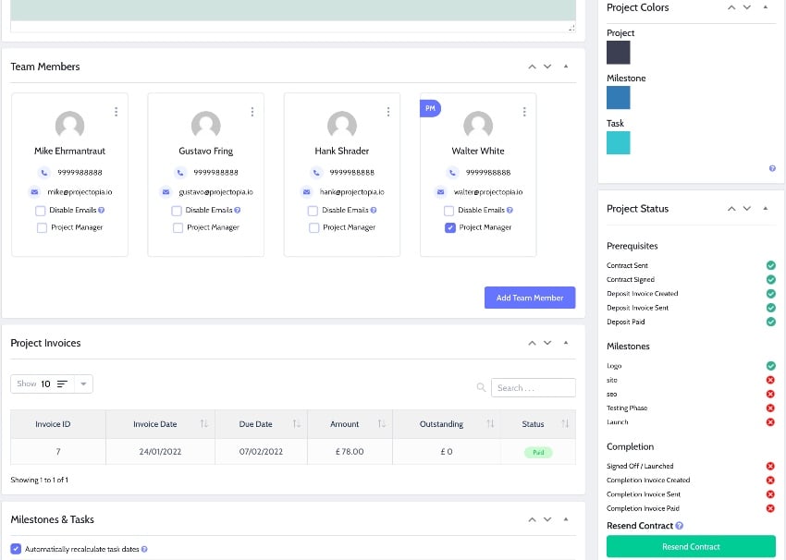Check Disable Emails for Hank Shrader
The height and width of the screenshot is (560, 786).
pyautogui.click(x=312, y=210)
